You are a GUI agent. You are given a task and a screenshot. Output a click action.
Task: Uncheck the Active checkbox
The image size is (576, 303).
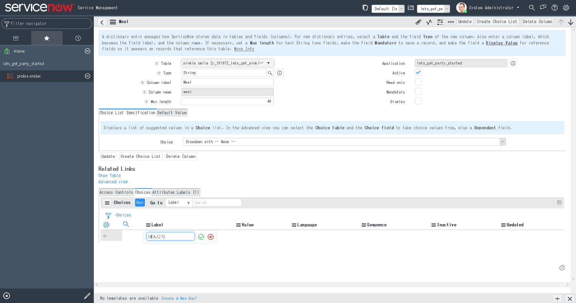point(418,72)
